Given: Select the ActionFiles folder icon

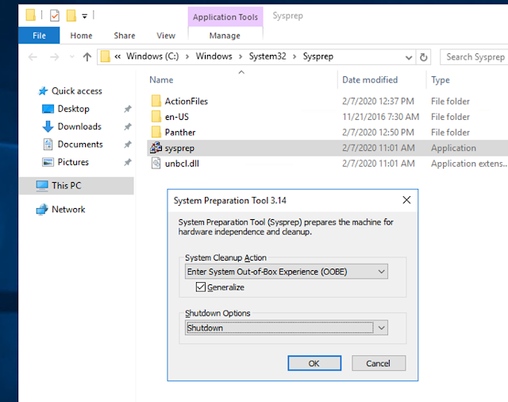Looking at the screenshot, I should [x=156, y=101].
